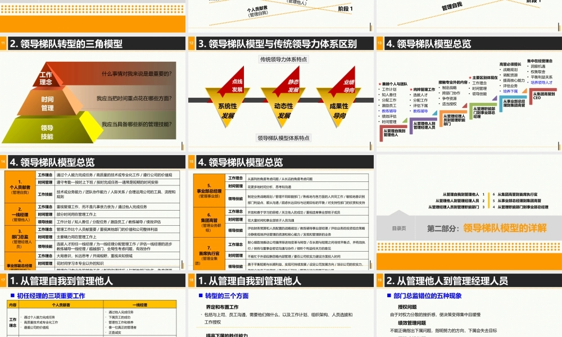Click the 业绩导向 red triangle
This screenshot has height=337, width=562.
(x=346, y=84)
